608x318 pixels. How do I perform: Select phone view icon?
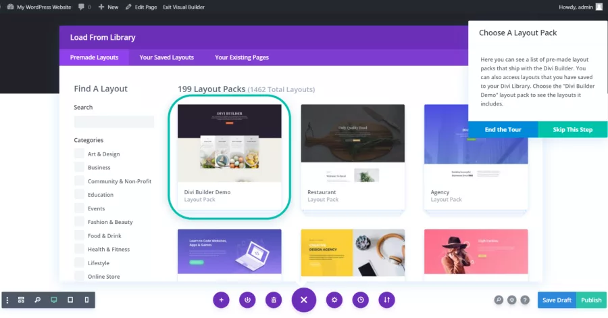(86, 300)
